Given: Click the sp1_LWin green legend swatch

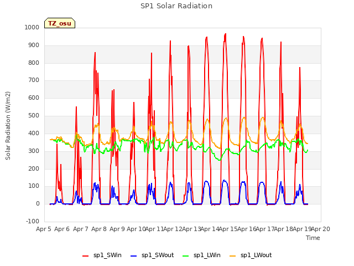Looking at the screenshot, I should 186,256.
